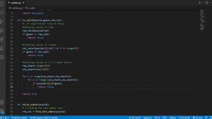Open the Source Control view
The image size is (212, 119).
(x=2, y=21)
